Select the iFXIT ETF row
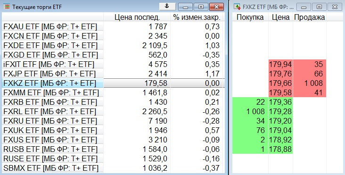 coord(113,65)
